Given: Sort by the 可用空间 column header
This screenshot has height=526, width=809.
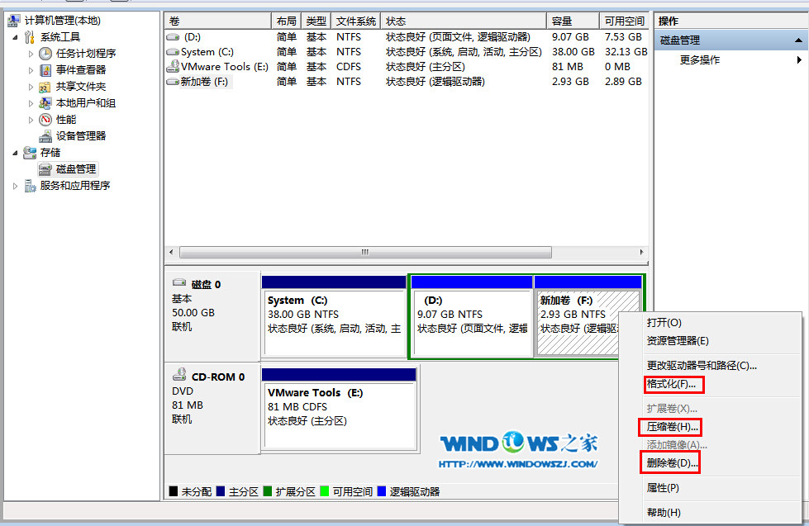Looking at the screenshot, I should pyautogui.click(x=624, y=21).
